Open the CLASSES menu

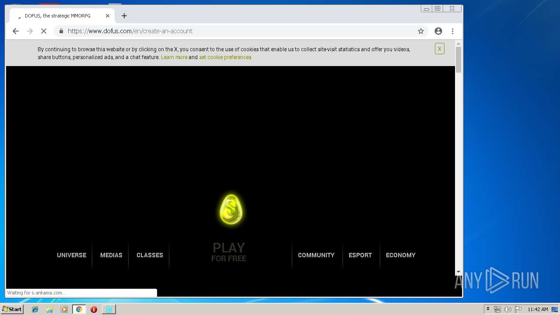click(150, 255)
